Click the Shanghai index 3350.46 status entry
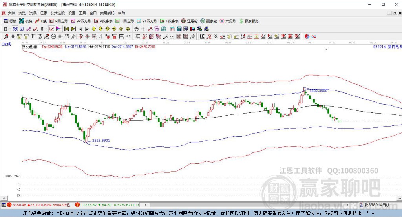Viewport: 402px width, 217px height. pyautogui.click(x=38, y=205)
